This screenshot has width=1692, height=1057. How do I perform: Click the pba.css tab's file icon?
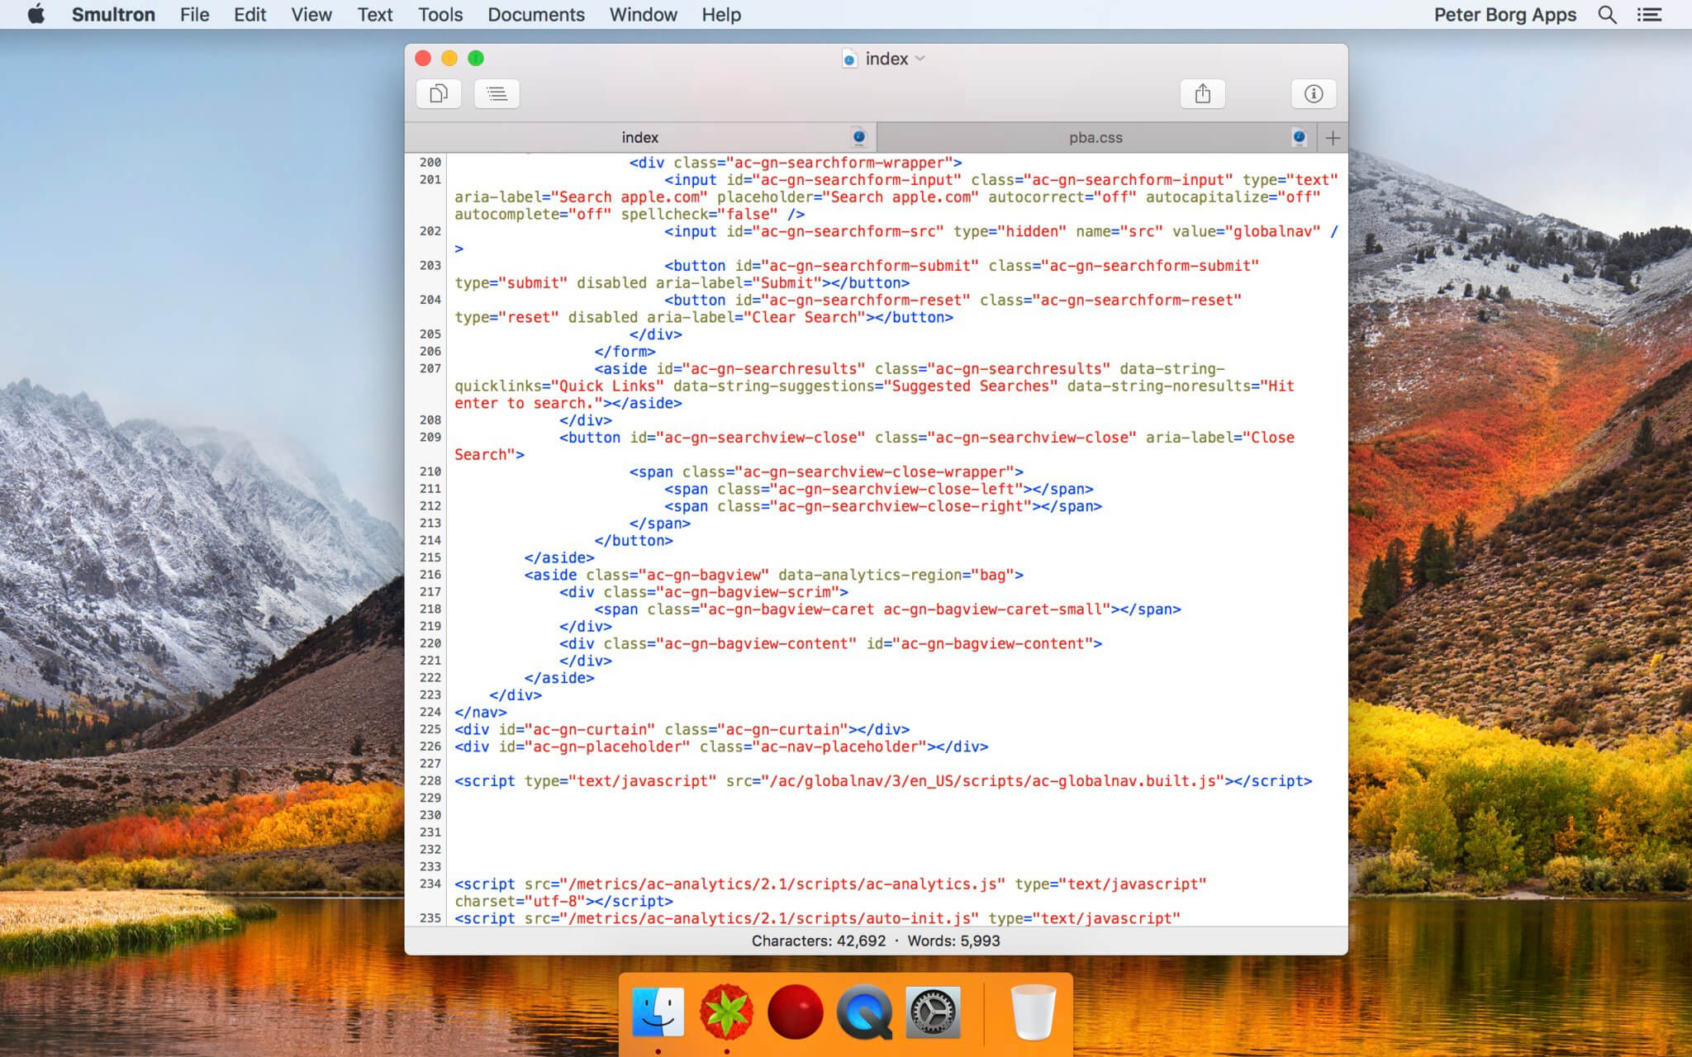pyautogui.click(x=1299, y=137)
